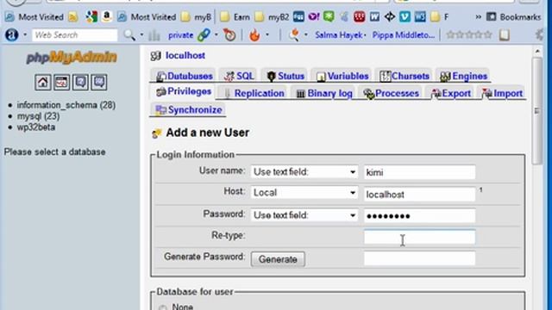This screenshot has width=552, height=310.
Task: Click the magnifier search icon in toolbar
Action: pos(129,34)
